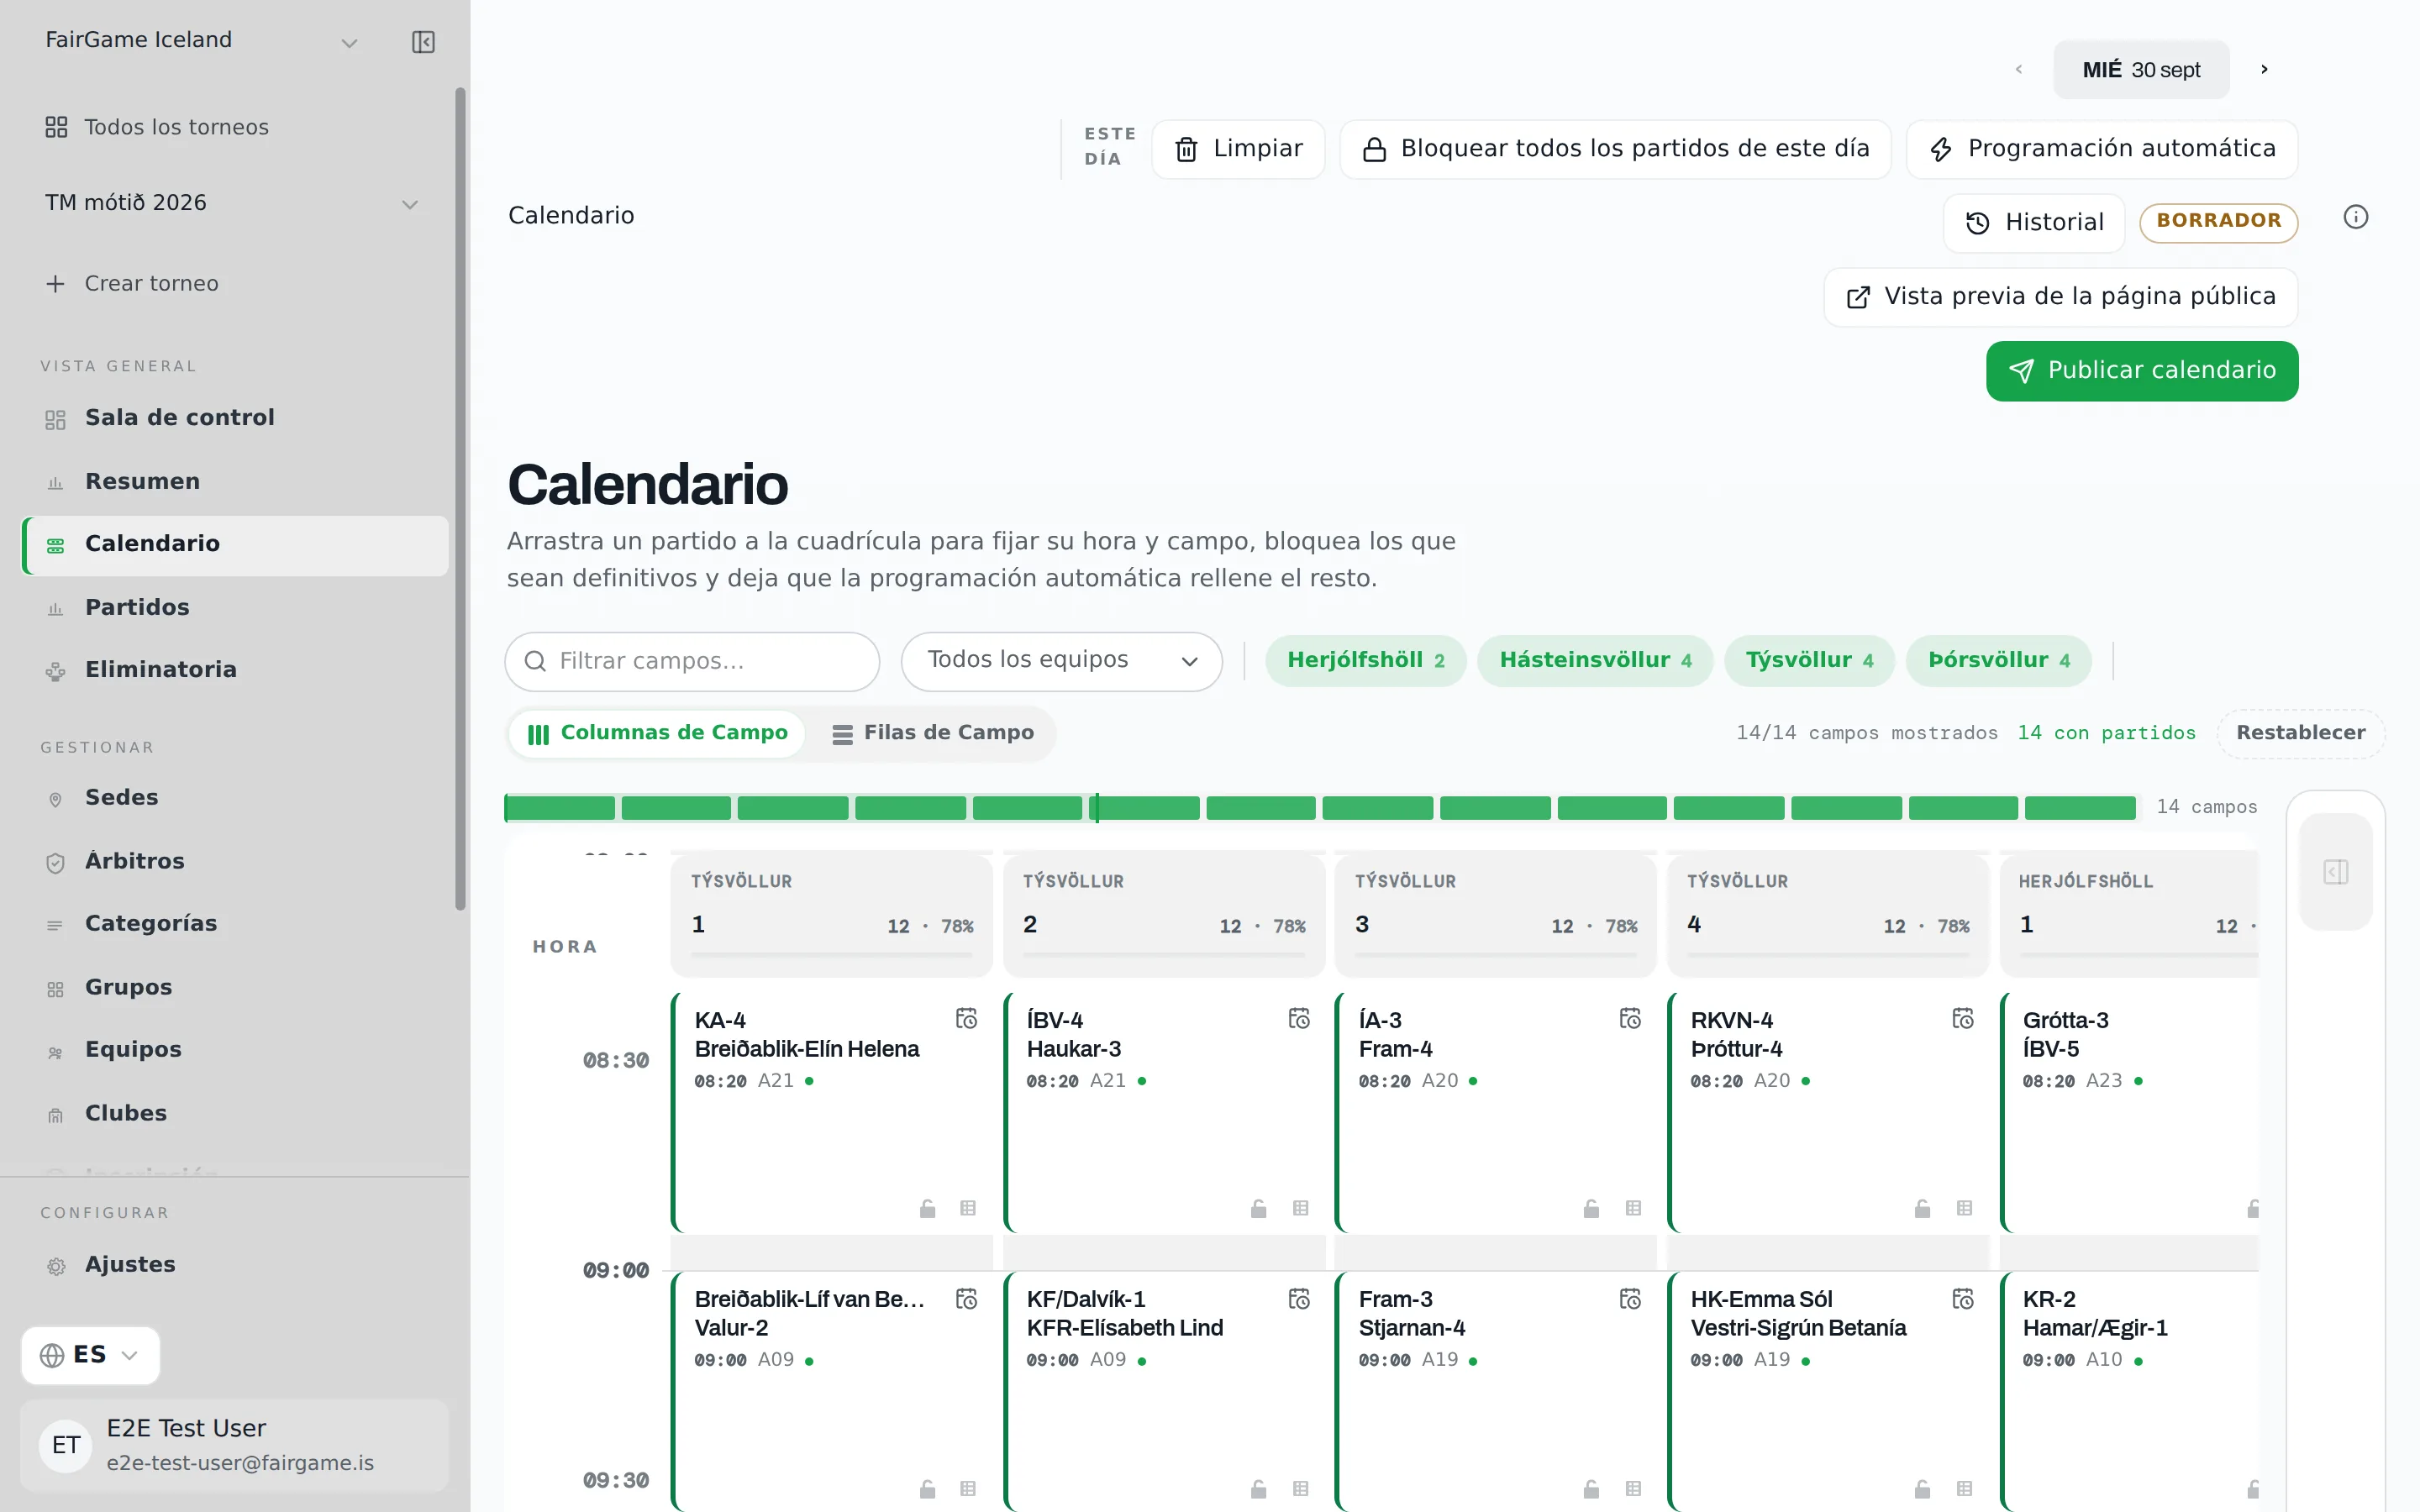The height and width of the screenshot is (1512, 2420).
Task: Open MIÉ 30 sept date picker
Action: point(2141,69)
